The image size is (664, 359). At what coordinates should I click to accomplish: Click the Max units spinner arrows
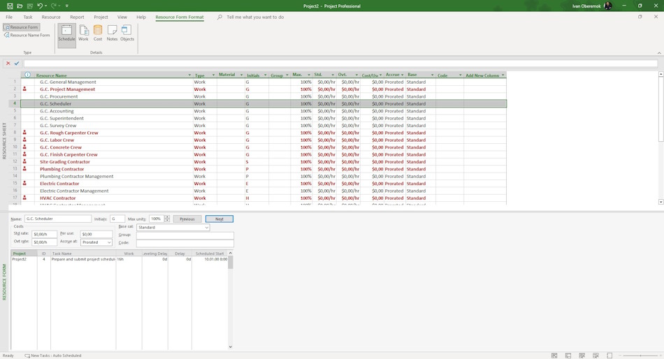167,219
